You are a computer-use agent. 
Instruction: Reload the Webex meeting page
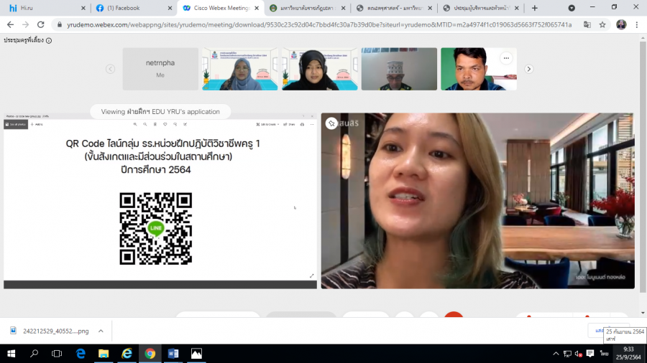[42, 24]
